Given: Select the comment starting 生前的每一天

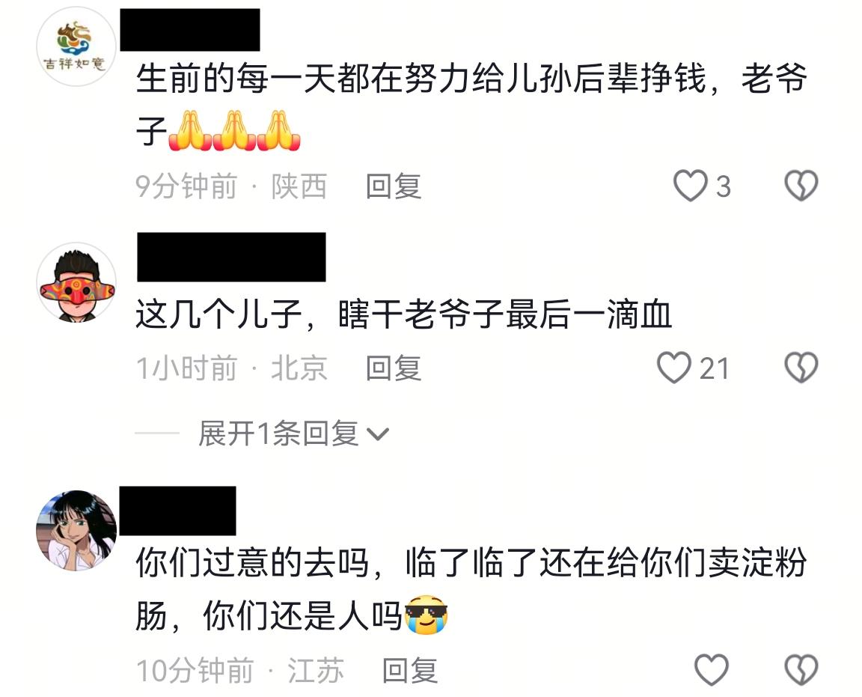Looking at the screenshot, I should click(x=471, y=105).
